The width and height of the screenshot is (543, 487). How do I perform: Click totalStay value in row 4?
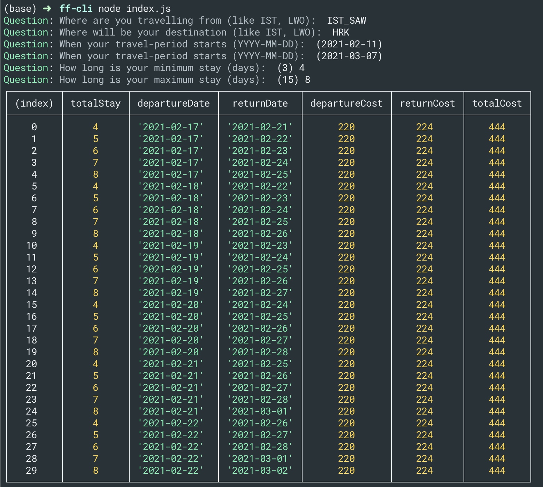[95, 175]
